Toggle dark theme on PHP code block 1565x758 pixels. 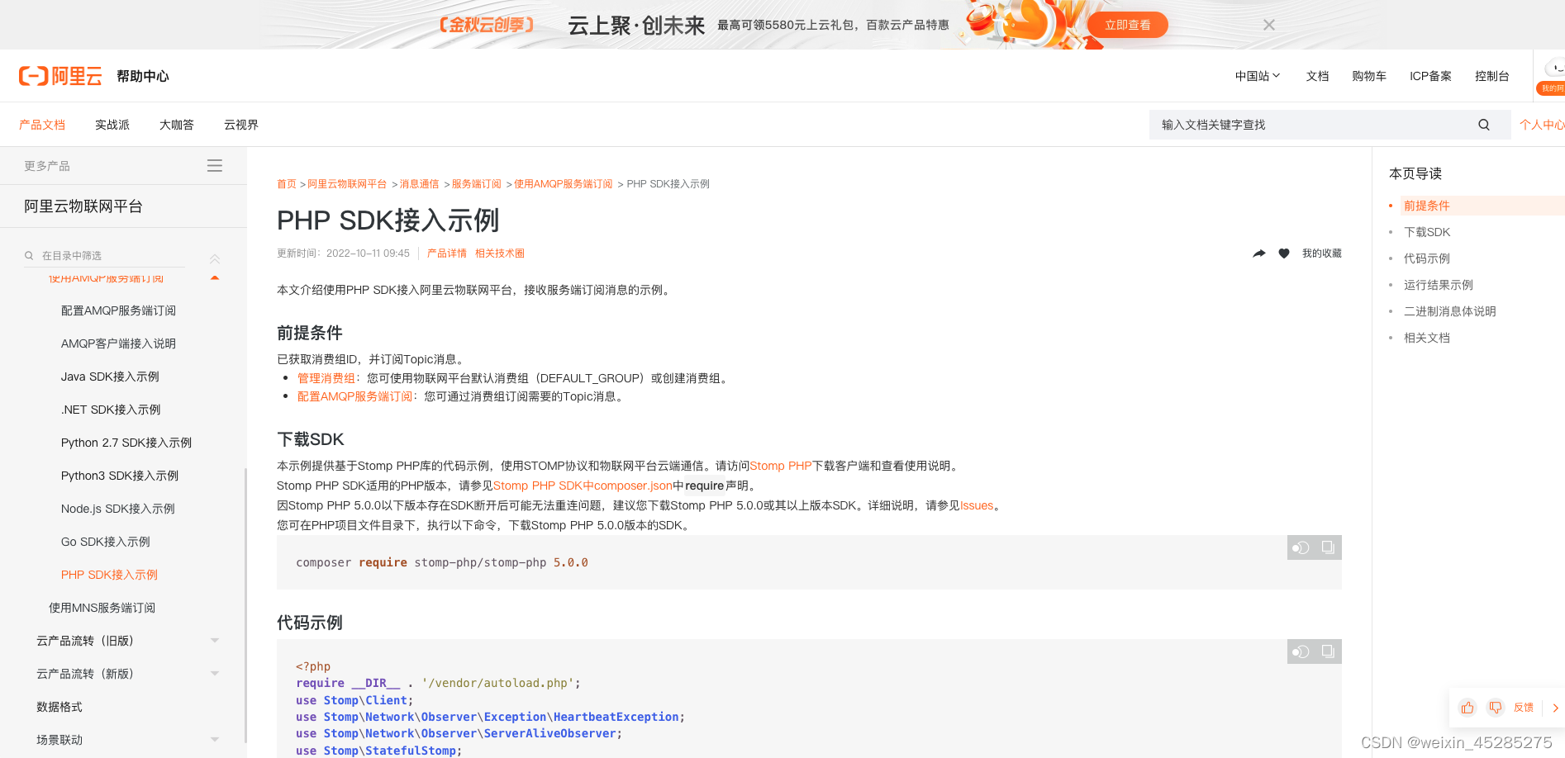(1301, 651)
